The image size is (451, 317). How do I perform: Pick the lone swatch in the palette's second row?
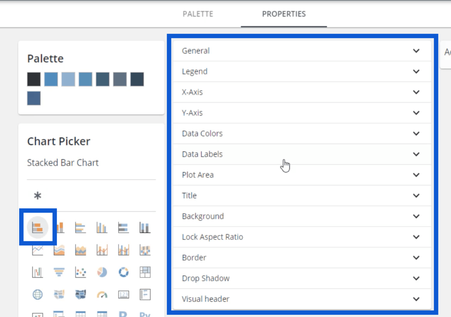pyautogui.click(x=34, y=98)
